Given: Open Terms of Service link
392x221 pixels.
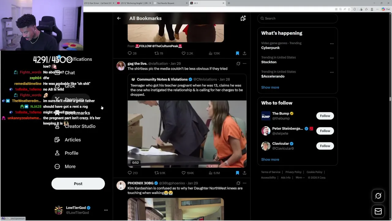Looking at the screenshot, I should (x=271, y=172).
